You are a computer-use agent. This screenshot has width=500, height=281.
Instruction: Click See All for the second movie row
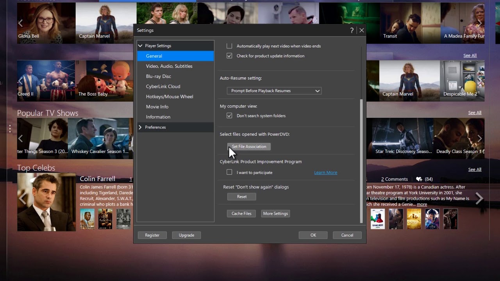(x=470, y=55)
